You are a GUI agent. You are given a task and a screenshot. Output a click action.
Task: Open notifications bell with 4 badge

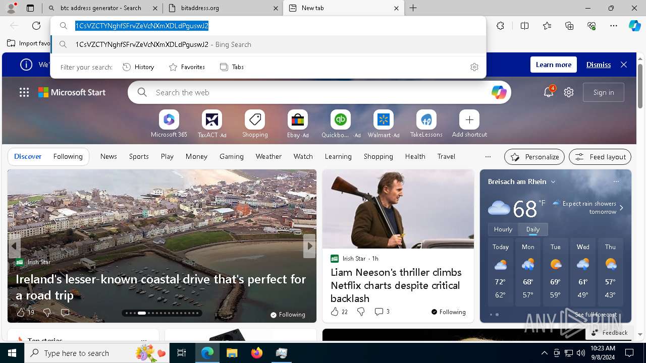[x=549, y=92]
